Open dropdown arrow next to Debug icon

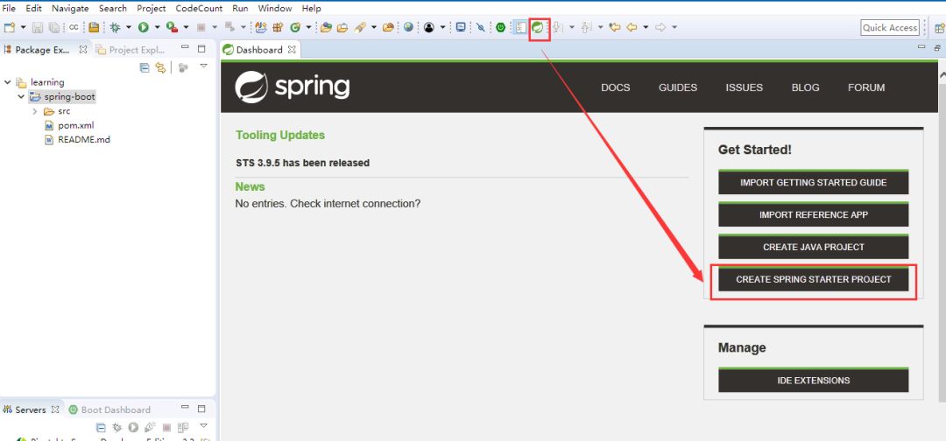point(129,28)
